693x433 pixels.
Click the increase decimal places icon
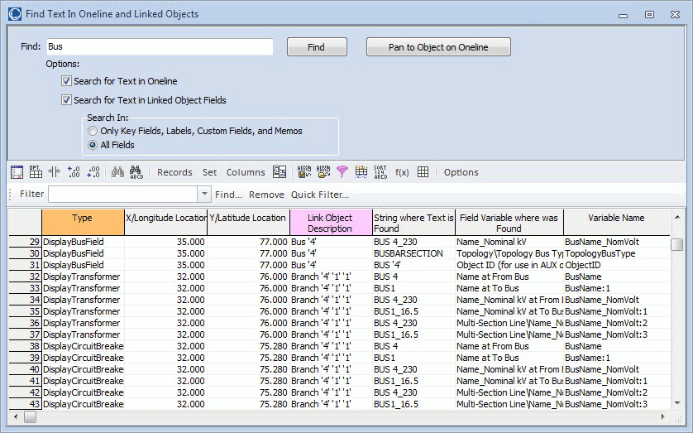tap(74, 172)
